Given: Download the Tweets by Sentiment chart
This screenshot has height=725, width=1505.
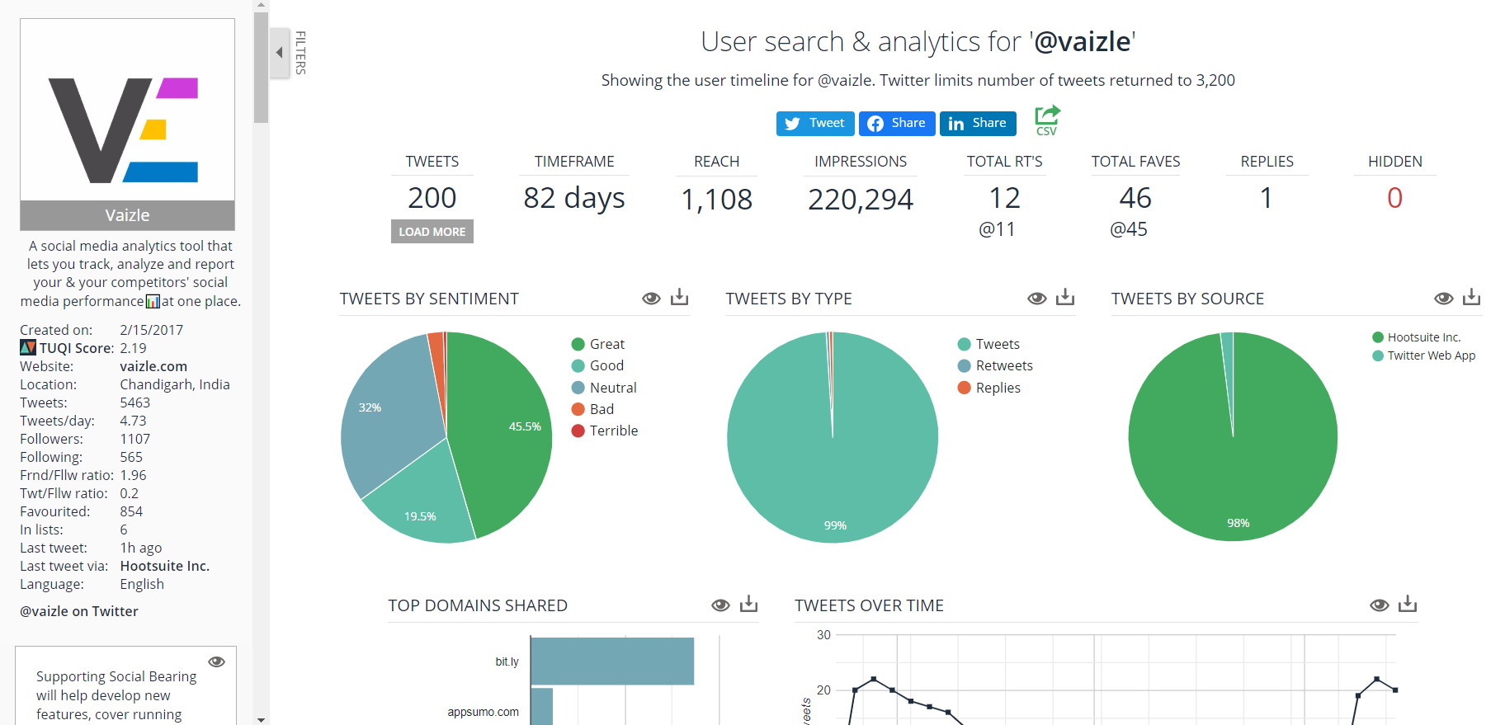Looking at the screenshot, I should coord(680,297).
